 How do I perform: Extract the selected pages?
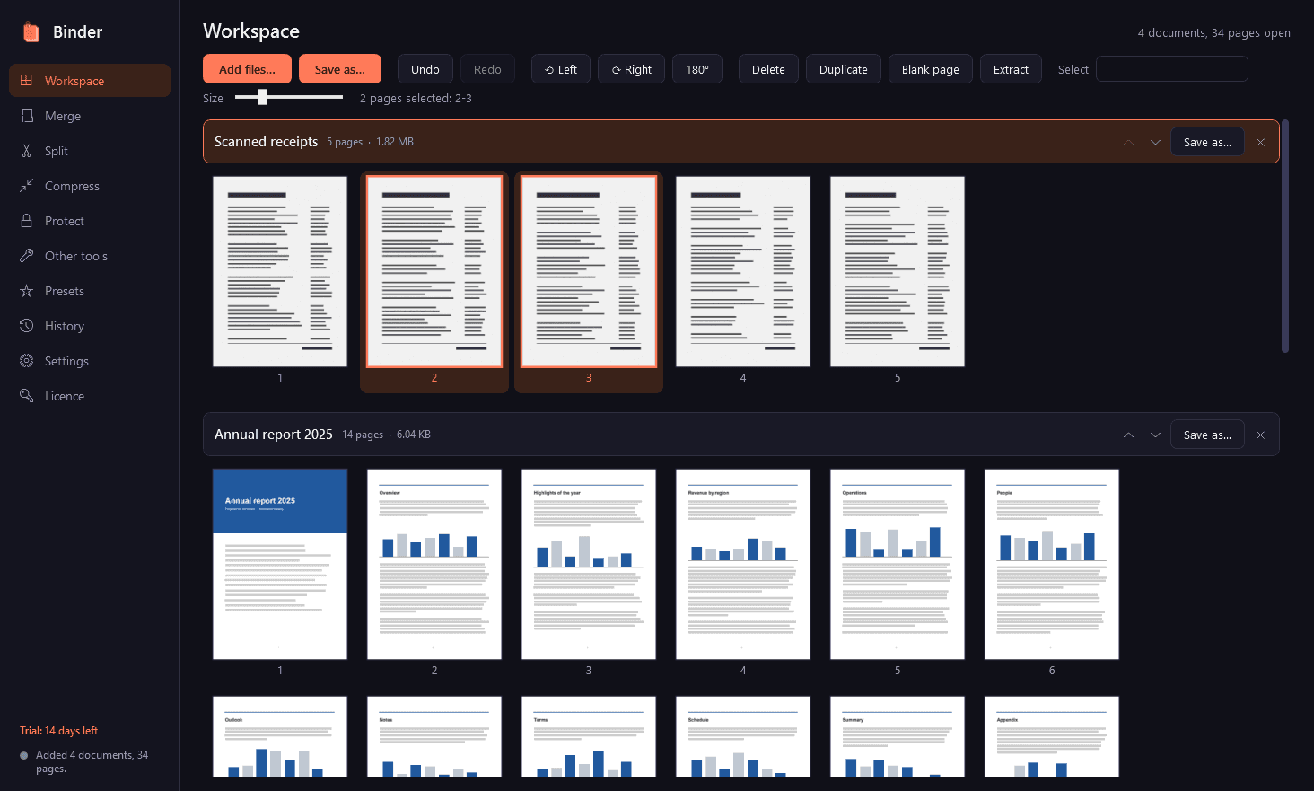coord(1011,69)
